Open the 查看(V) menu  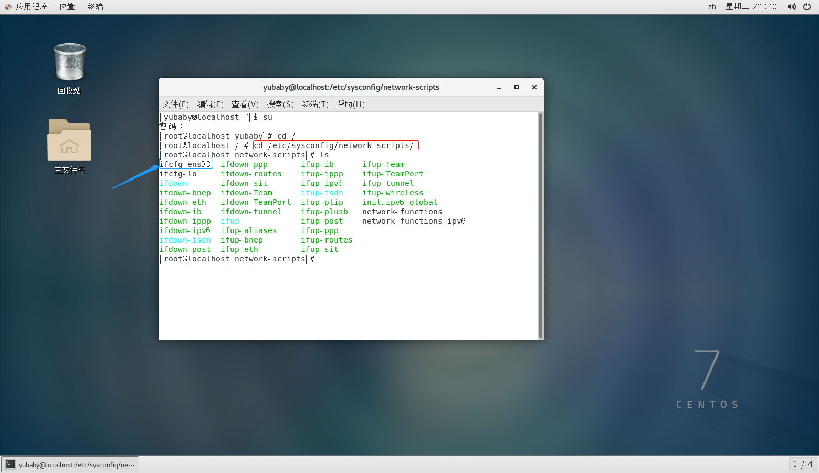[245, 104]
